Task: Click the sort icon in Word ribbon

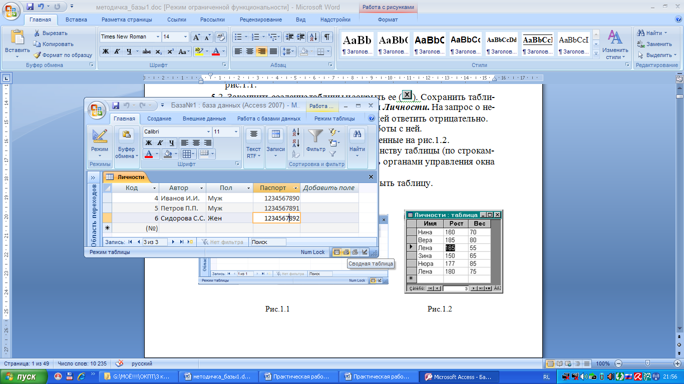Action: coord(313,37)
